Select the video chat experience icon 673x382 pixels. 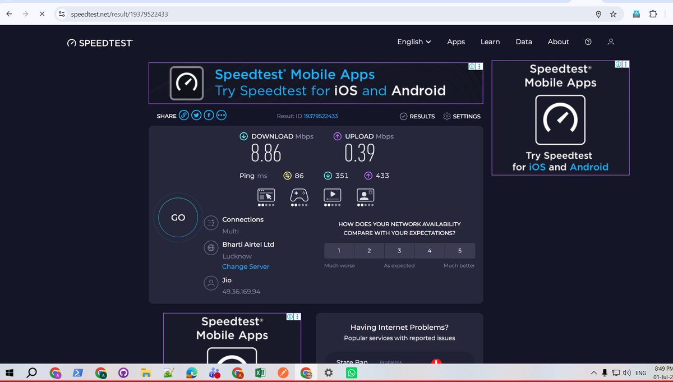pyautogui.click(x=366, y=195)
